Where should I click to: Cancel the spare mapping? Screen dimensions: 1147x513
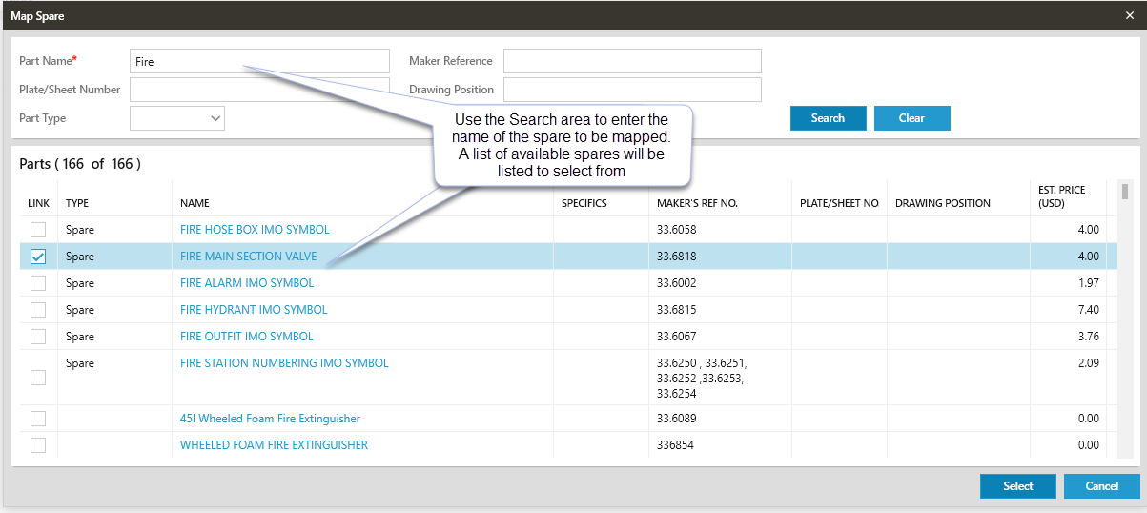pos(1101,486)
